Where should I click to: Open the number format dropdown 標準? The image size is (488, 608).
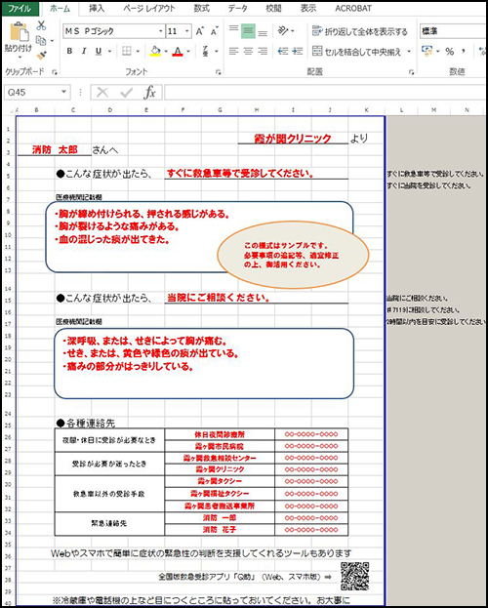pyautogui.click(x=452, y=31)
